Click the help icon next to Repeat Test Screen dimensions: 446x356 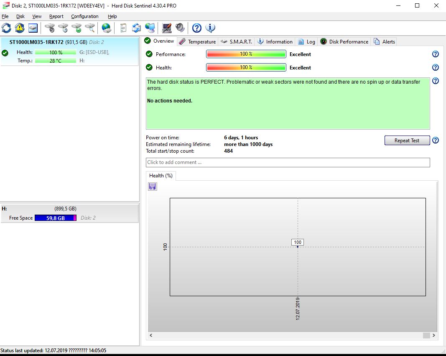(435, 140)
